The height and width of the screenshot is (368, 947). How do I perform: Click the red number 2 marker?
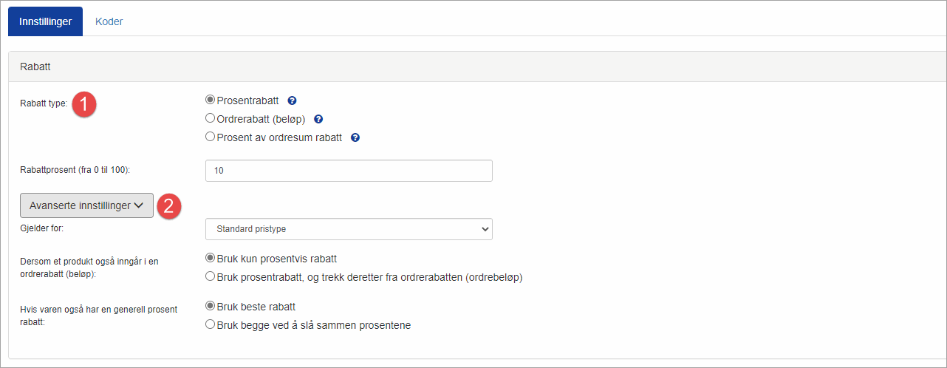tap(169, 206)
